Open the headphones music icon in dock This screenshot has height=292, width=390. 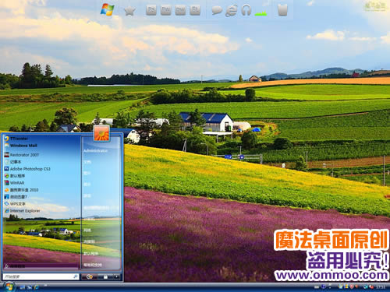click(x=246, y=10)
